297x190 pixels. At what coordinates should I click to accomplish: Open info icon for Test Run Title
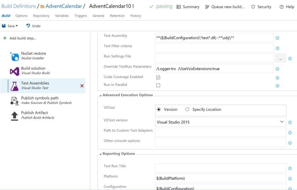290,169
